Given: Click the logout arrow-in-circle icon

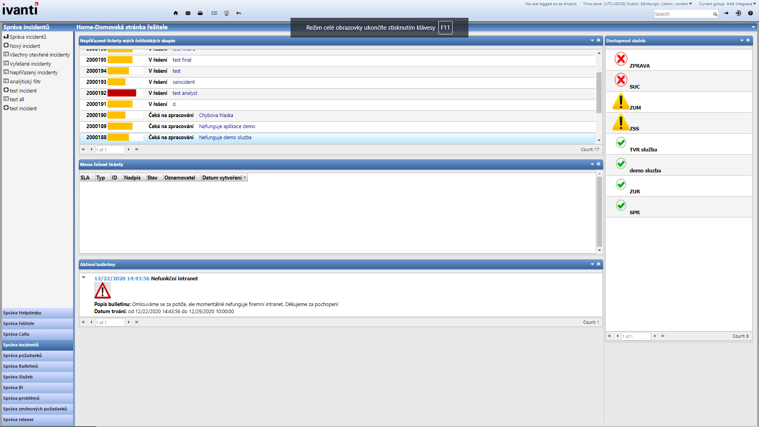Looking at the screenshot, I should (738, 13).
